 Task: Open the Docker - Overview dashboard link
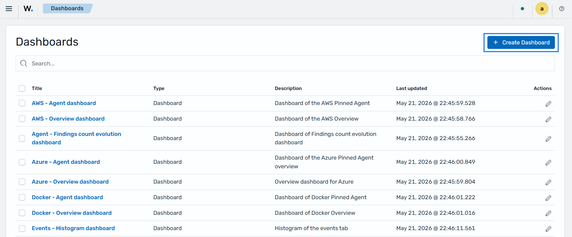tap(72, 213)
